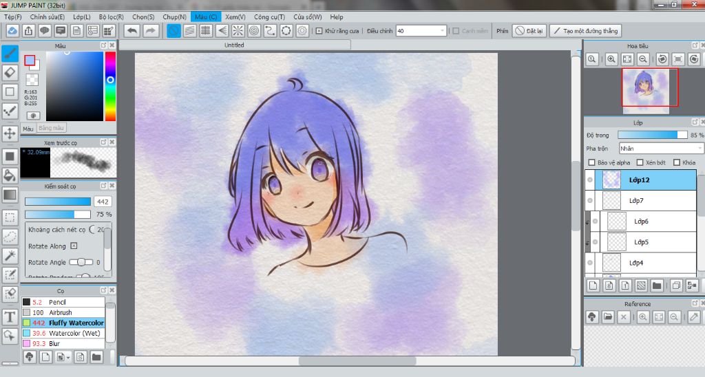
Task: Toggle visibility of Lớp12 layer
Action: pyautogui.click(x=590, y=180)
